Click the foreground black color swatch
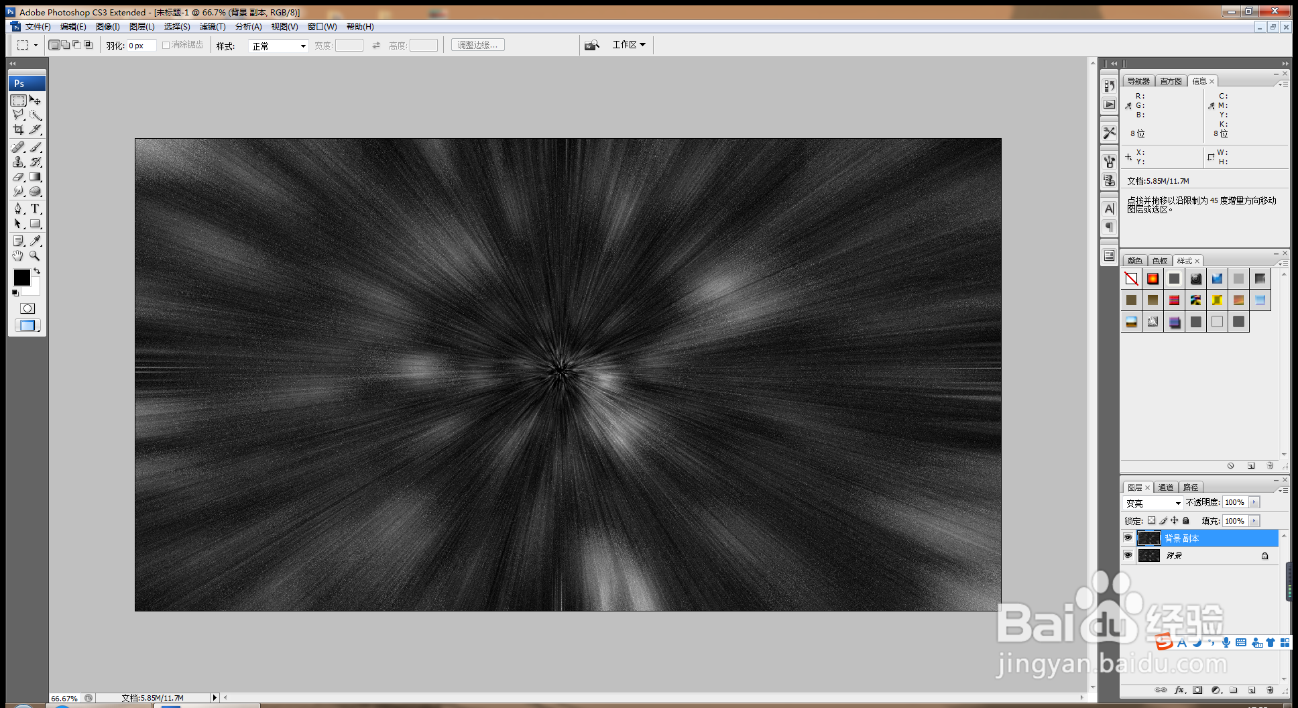The image size is (1298, 708). coord(21,277)
